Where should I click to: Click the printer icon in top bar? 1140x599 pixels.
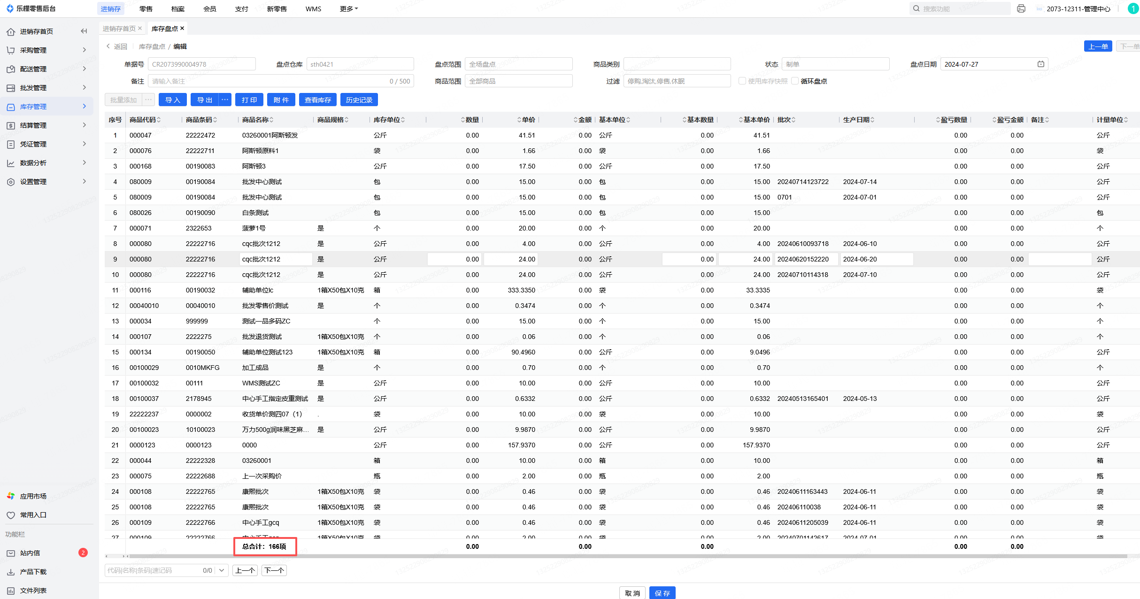pos(1021,9)
